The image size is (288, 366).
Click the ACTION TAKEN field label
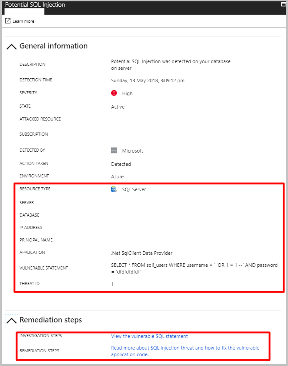pyautogui.click(x=34, y=163)
